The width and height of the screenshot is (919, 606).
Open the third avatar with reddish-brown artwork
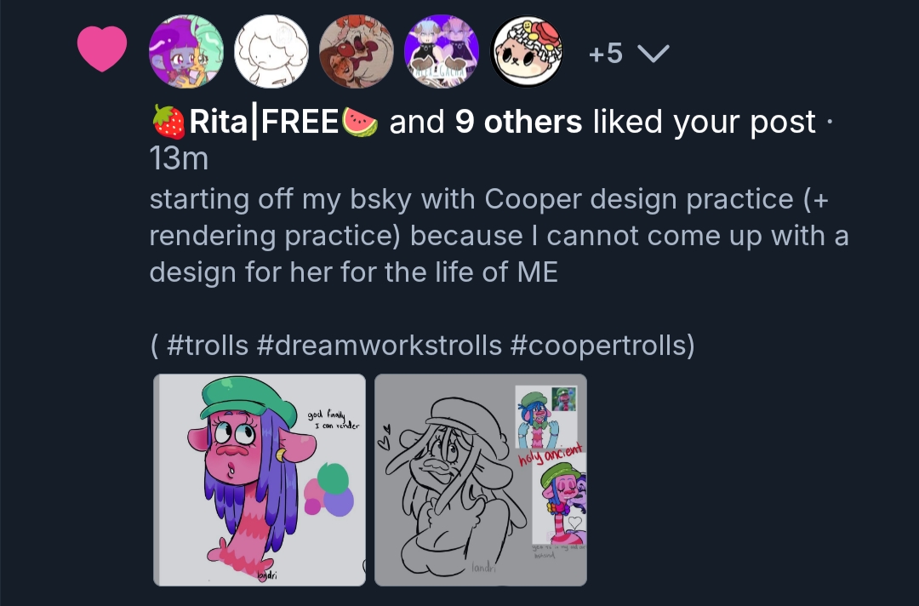click(x=356, y=52)
